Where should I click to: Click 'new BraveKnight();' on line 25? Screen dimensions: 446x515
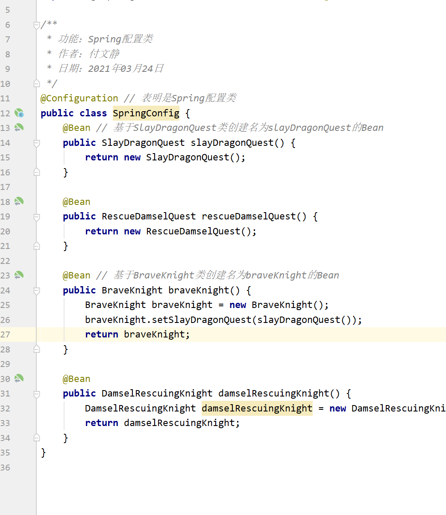[279, 305]
